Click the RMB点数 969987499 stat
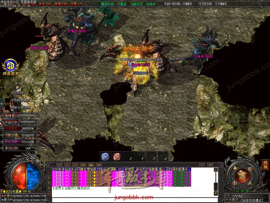270x203 pixels. click(20, 115)
